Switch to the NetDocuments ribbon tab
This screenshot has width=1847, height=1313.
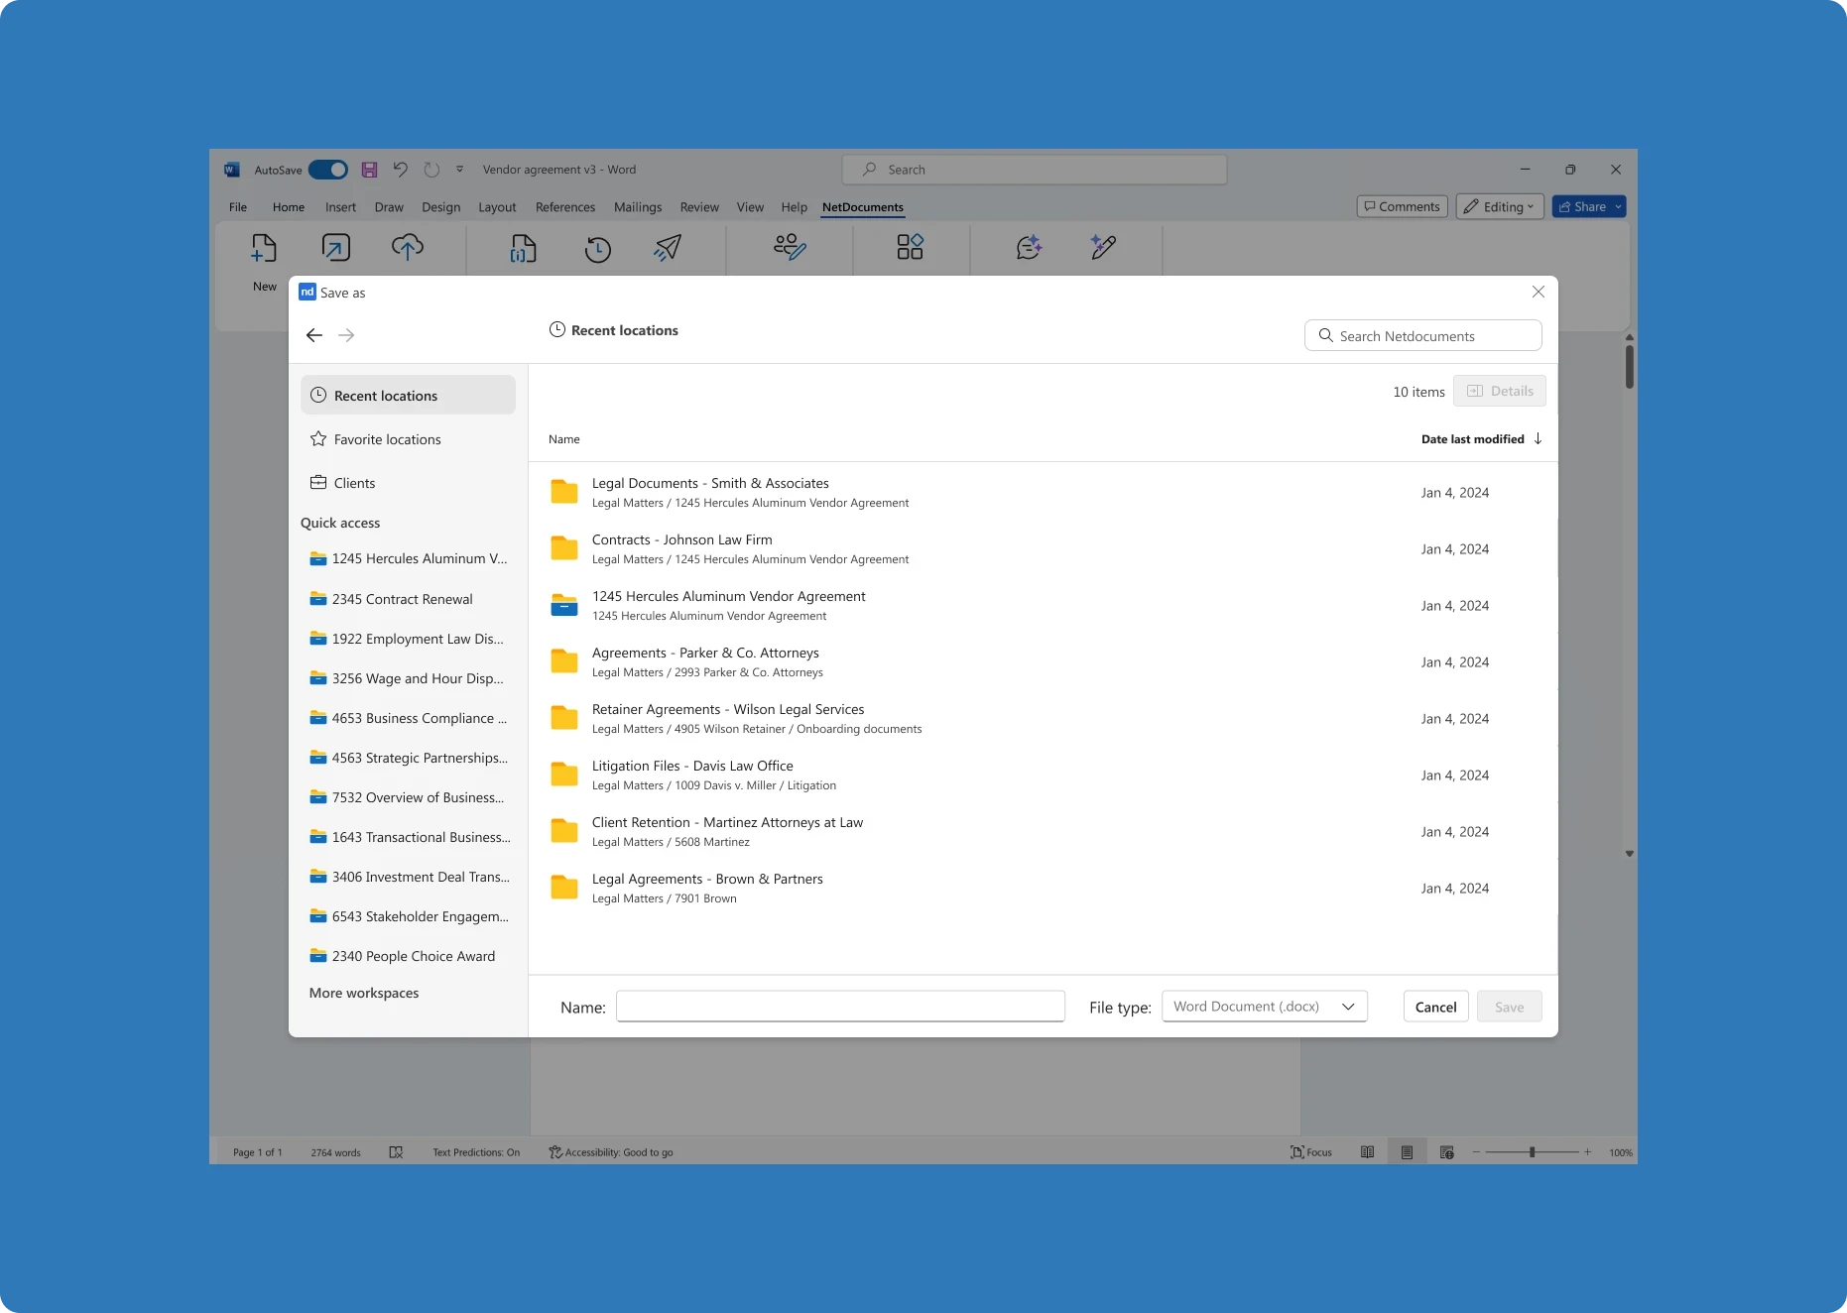click(862, 207)
